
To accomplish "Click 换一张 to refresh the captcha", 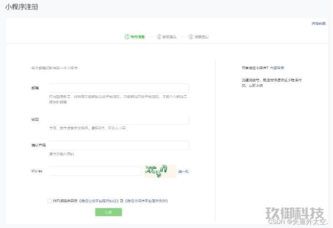I will coord(184,171).
